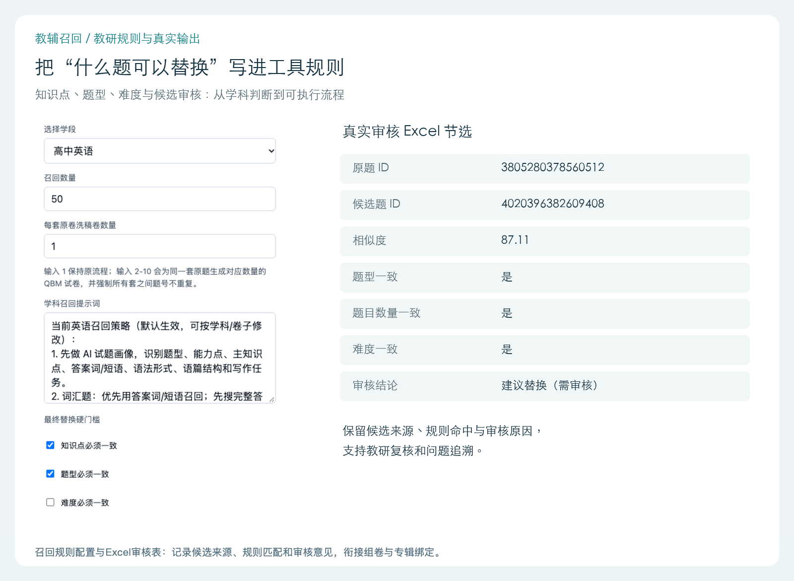
Task: Click the 相似度 value 87.11
Action: click(515, 240)
